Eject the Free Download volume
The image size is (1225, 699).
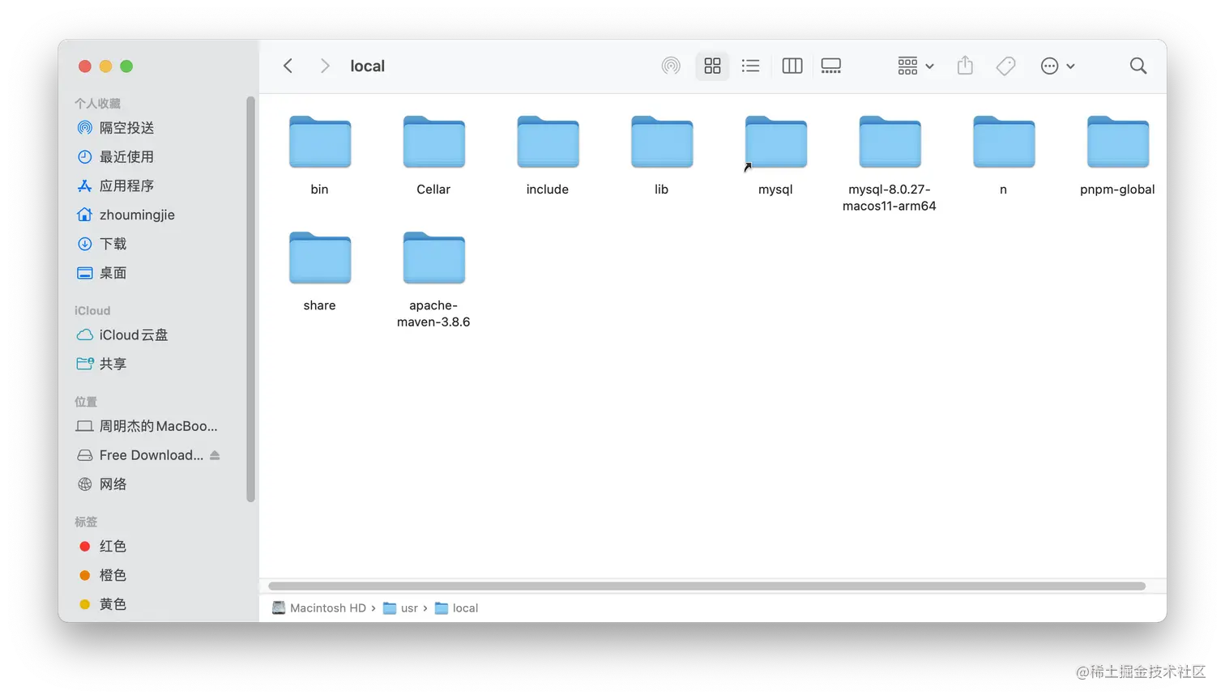(x=215, y=455)
